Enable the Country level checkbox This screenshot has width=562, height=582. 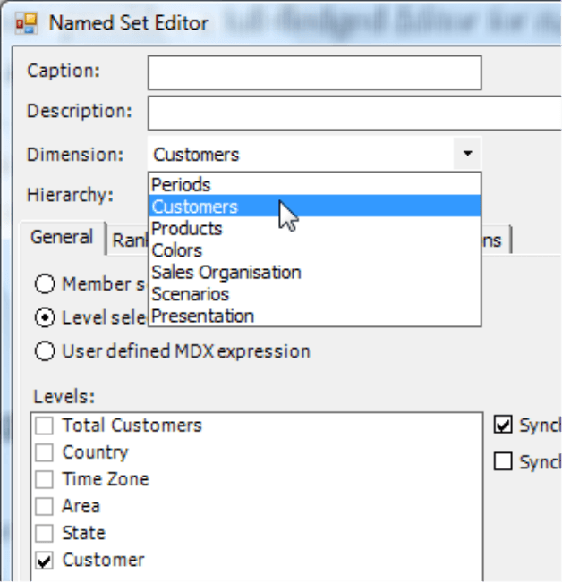[x=45, y=453]
